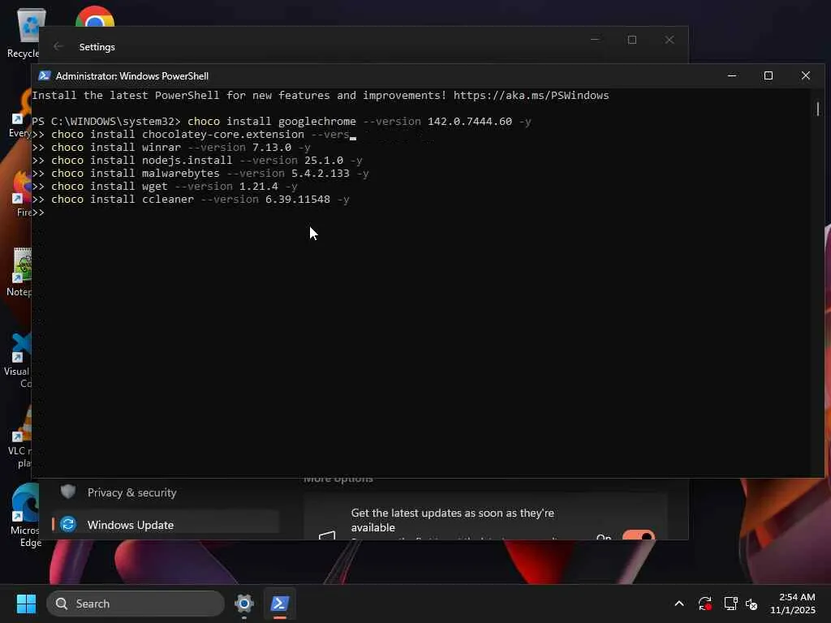The height and width of the screenshot is (623, 831).
Task: Click the 'Administrator: Windows PowerShell' title text
Action: (132, 75)
